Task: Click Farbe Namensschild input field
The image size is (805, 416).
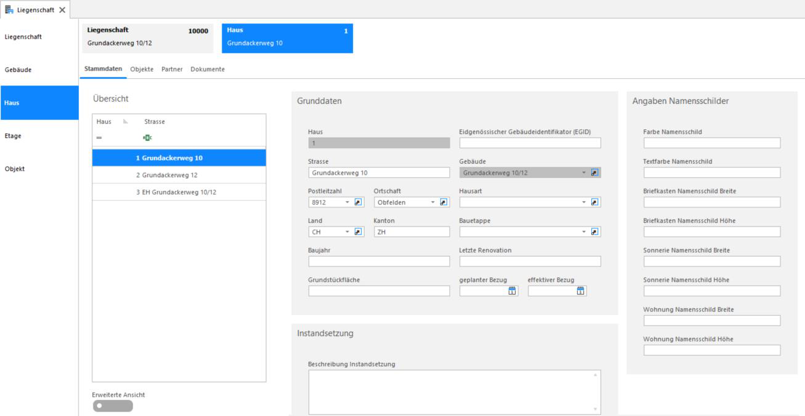Action: 712,143
